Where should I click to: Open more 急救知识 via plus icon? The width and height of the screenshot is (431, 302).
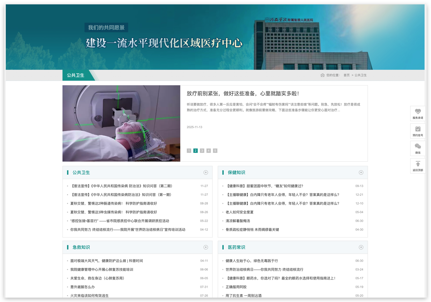coord(206,247)
